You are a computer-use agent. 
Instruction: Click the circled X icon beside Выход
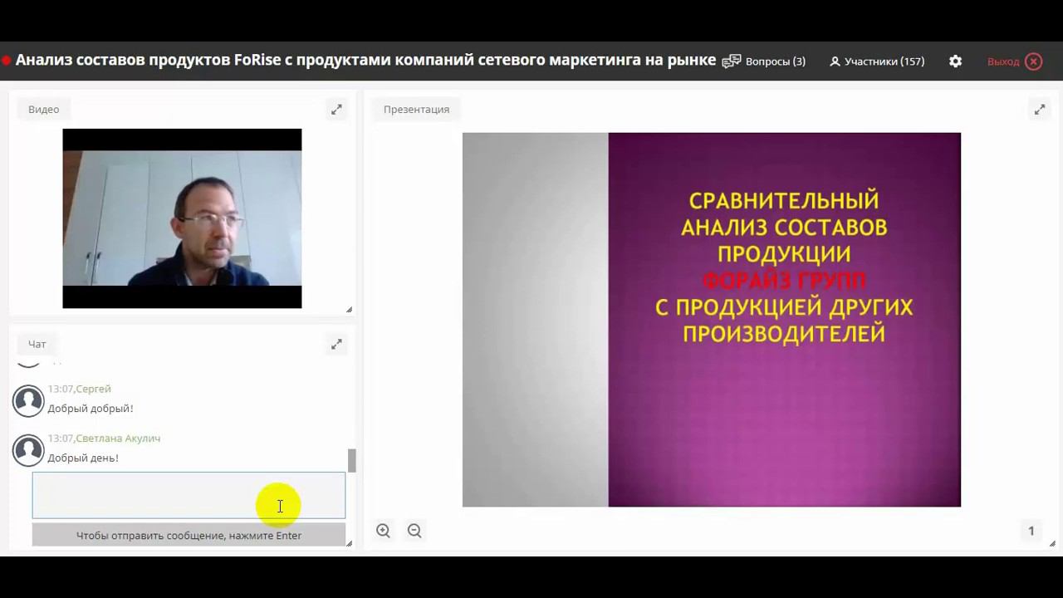coord(1034,61)
